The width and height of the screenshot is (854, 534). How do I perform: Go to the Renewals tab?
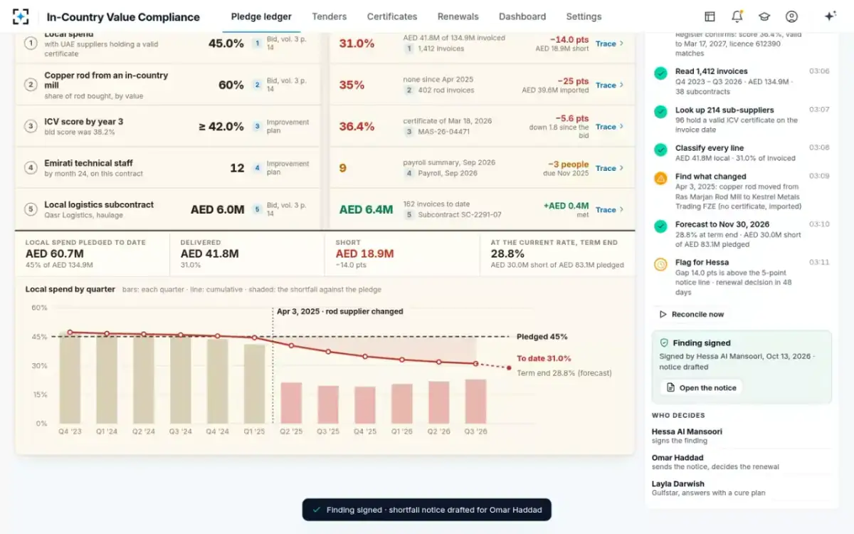[x=458, y=16]
